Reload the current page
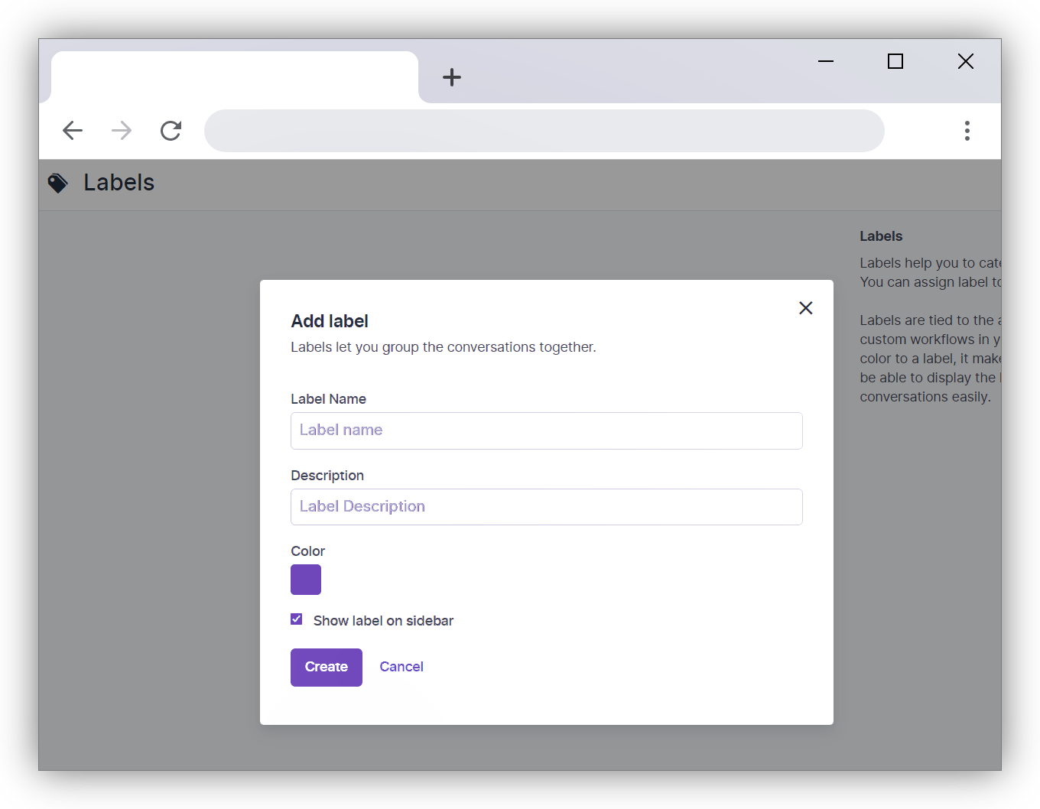Image resolution: width=1040 pixels, height=809 pixels. coord(171,131)
